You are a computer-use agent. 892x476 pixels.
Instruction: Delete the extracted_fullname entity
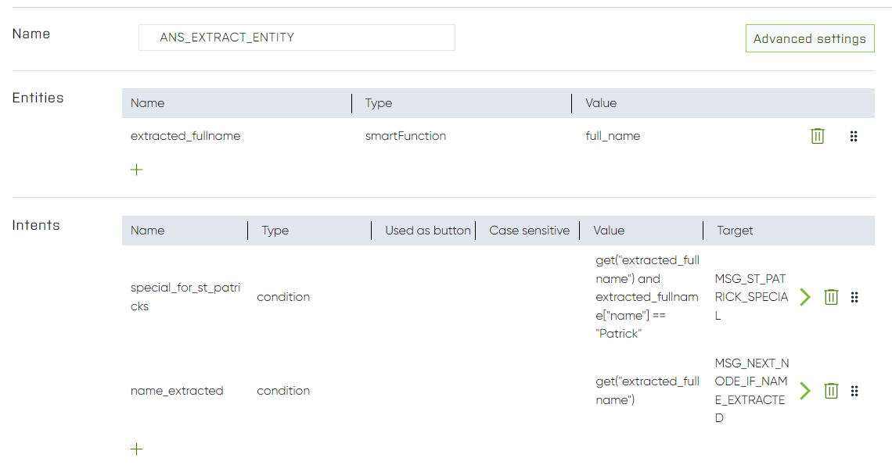[x=817, y=136]
